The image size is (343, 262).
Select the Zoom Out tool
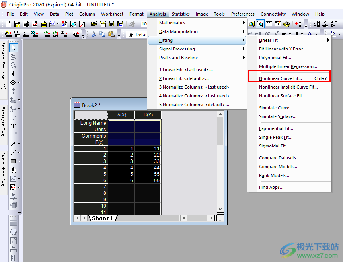[13, 65]
